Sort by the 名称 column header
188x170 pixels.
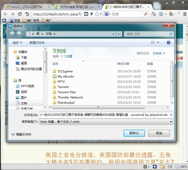pyautogui.click(x=55, y=64)
